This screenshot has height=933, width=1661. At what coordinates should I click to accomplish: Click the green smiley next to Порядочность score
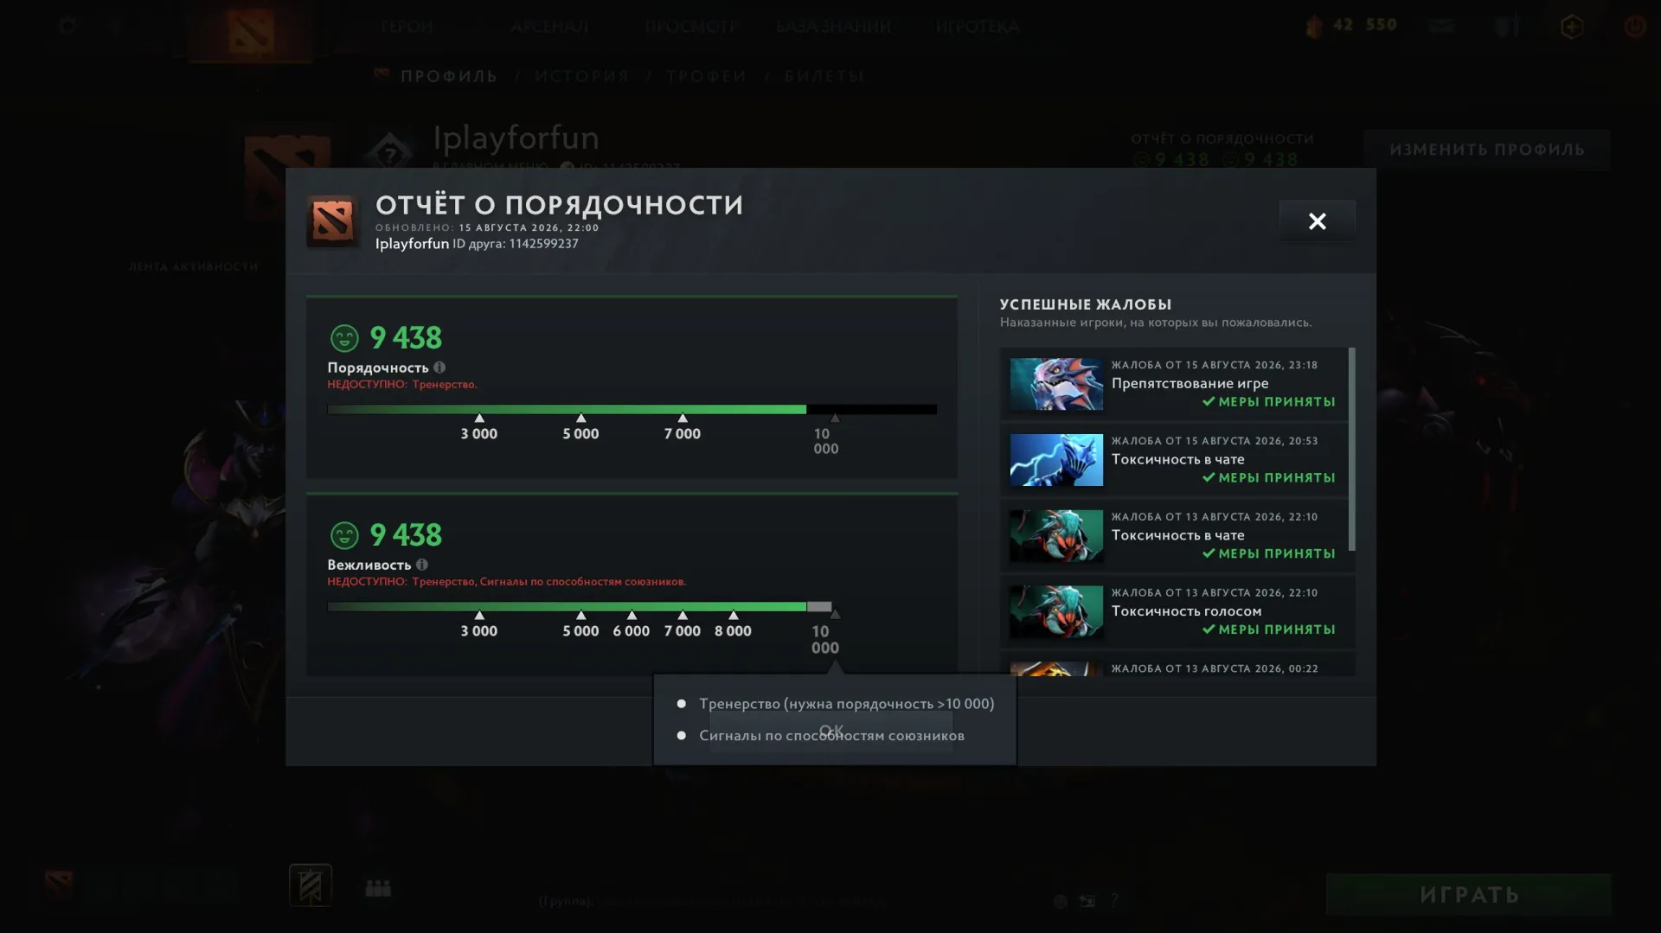click(x=344, y=338)
